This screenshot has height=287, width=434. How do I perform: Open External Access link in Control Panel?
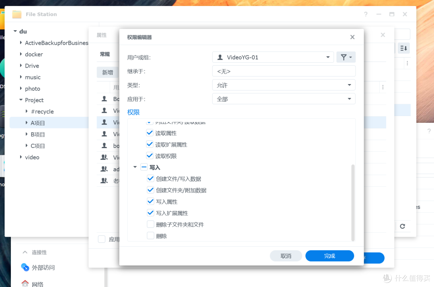tap(43, 268)
